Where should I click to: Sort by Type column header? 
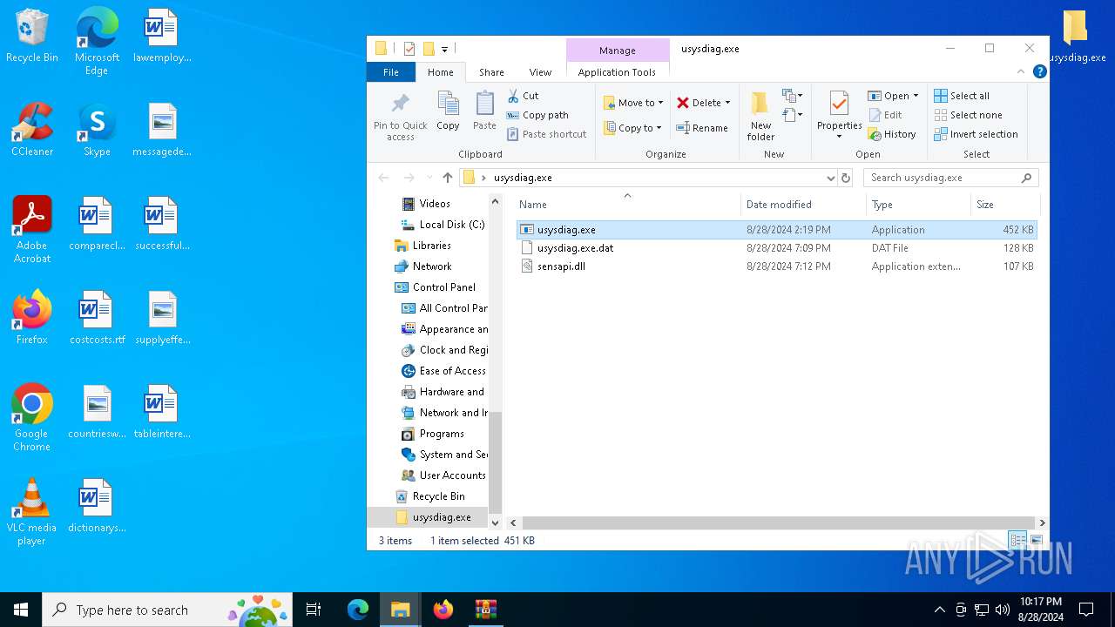coord(918,205)
